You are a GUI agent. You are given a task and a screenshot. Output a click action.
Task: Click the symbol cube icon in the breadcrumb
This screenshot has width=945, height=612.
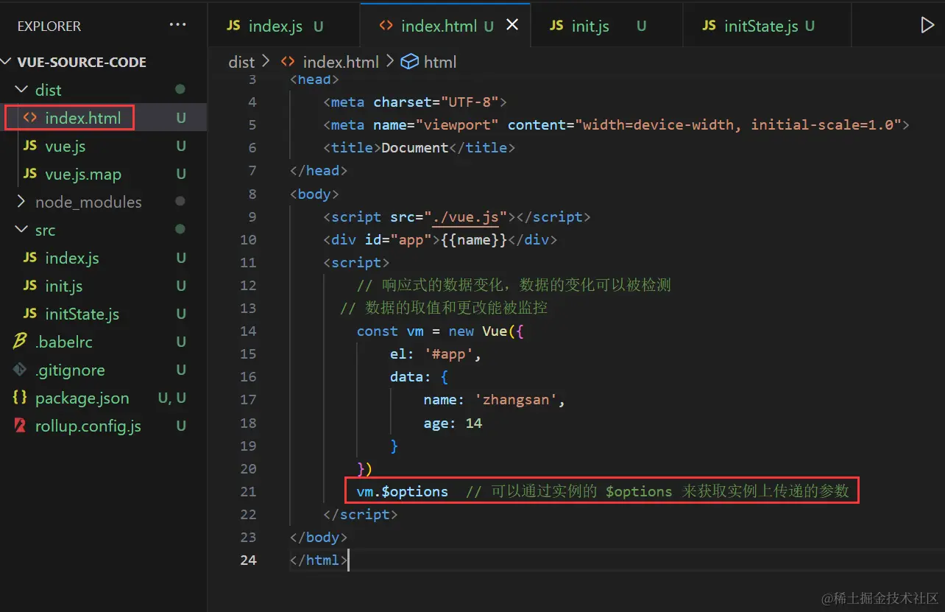[409, 62]
